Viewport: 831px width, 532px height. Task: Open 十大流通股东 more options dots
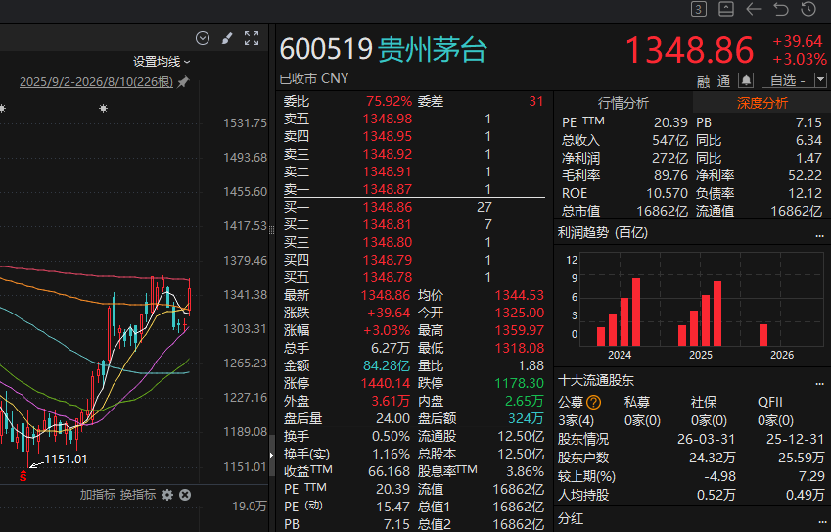tap(819, 383)
